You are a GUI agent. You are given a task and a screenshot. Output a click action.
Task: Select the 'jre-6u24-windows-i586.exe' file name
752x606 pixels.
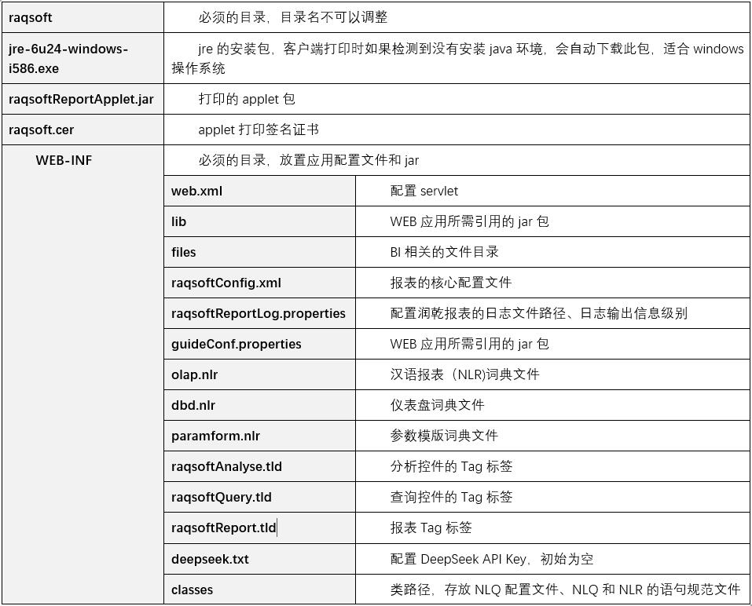coord(68,58)
